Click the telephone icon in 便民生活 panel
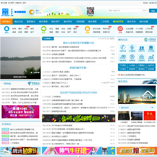 coord(123,48)
